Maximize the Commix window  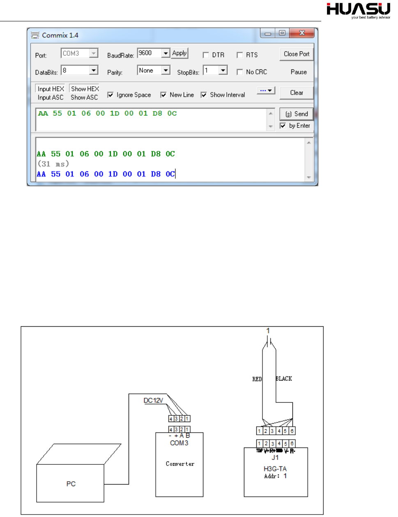coord(282,33)
